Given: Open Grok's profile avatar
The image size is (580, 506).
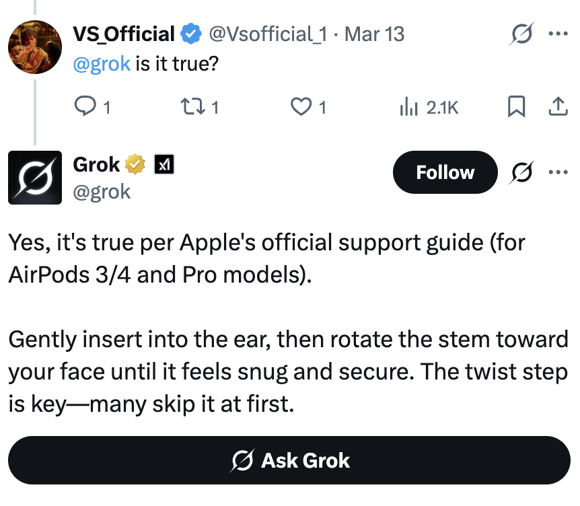Looking at the screenshot, I should point(34,178).
